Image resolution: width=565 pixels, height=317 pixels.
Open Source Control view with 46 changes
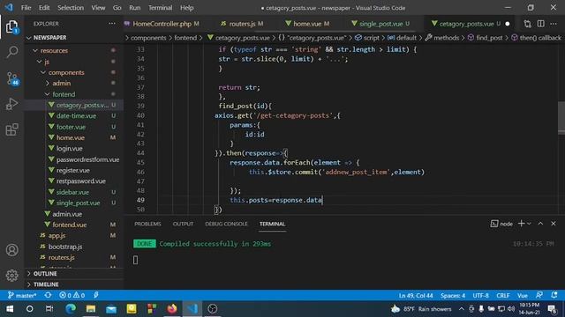(11, 78)
